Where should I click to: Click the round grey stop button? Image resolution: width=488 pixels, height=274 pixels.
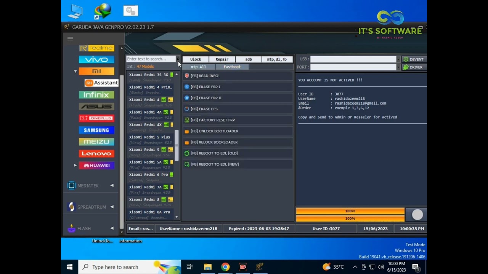(x=417, y=215)
